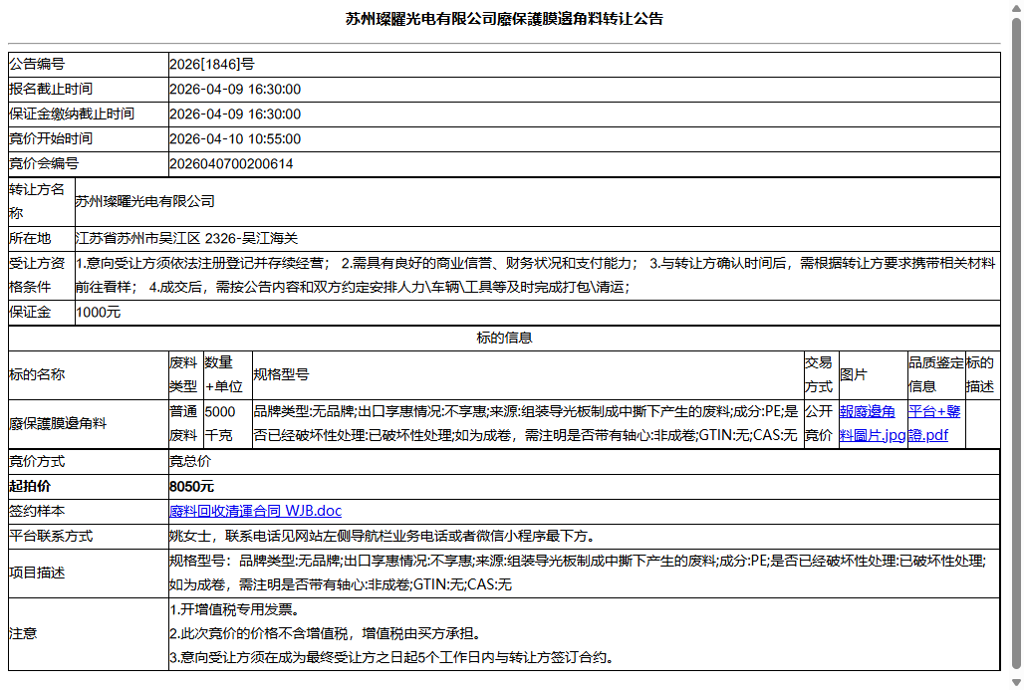Viewport: 1024px width, 690px height.
Task: Click the 签约样本 label cell
Action: [x=89, y=511]
